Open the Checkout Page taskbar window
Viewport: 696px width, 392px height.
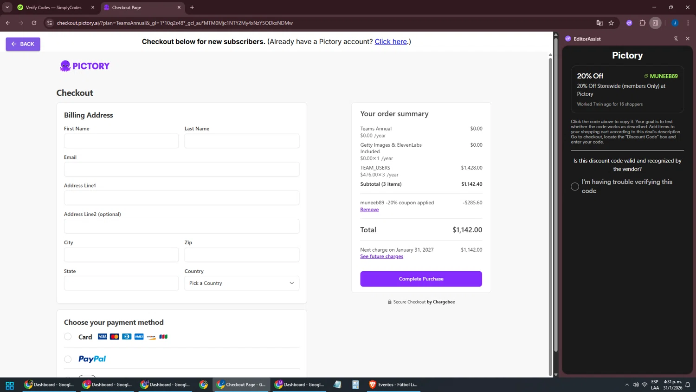241,385
